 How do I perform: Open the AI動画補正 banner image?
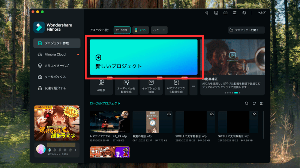click(x=232, y=57)
